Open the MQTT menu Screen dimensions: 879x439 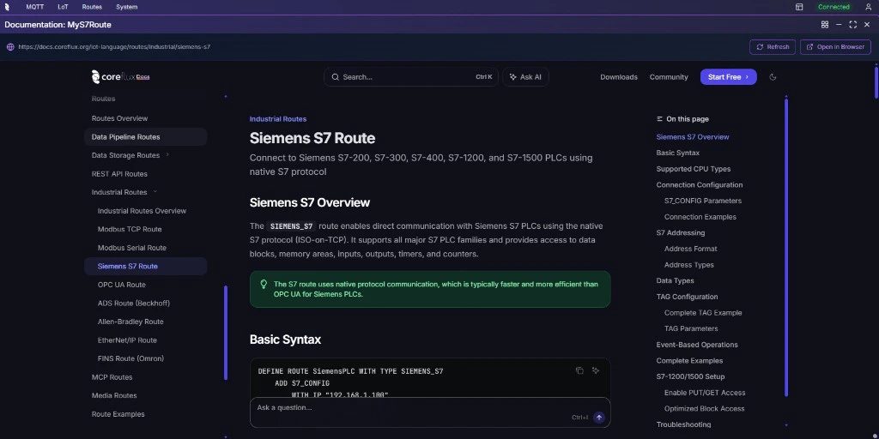[x=34, y=7]
